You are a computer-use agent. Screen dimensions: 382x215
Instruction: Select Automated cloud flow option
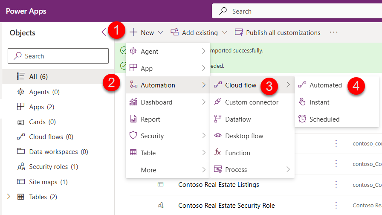[x=325, y=85]
